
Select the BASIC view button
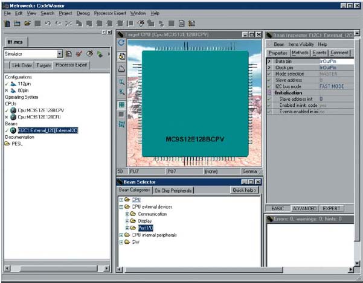coord(278,208)
